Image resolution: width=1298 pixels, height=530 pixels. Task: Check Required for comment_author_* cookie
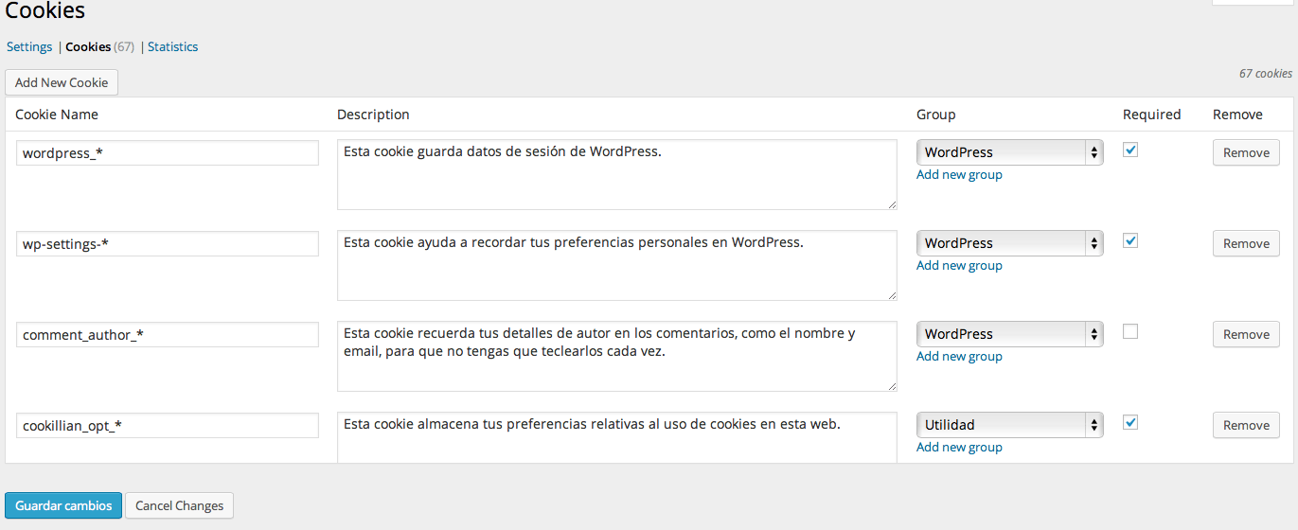click(x=1130, y=331)
